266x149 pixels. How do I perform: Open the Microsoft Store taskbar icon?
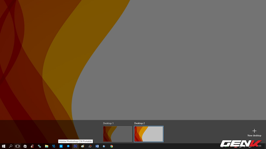(25, 146)
